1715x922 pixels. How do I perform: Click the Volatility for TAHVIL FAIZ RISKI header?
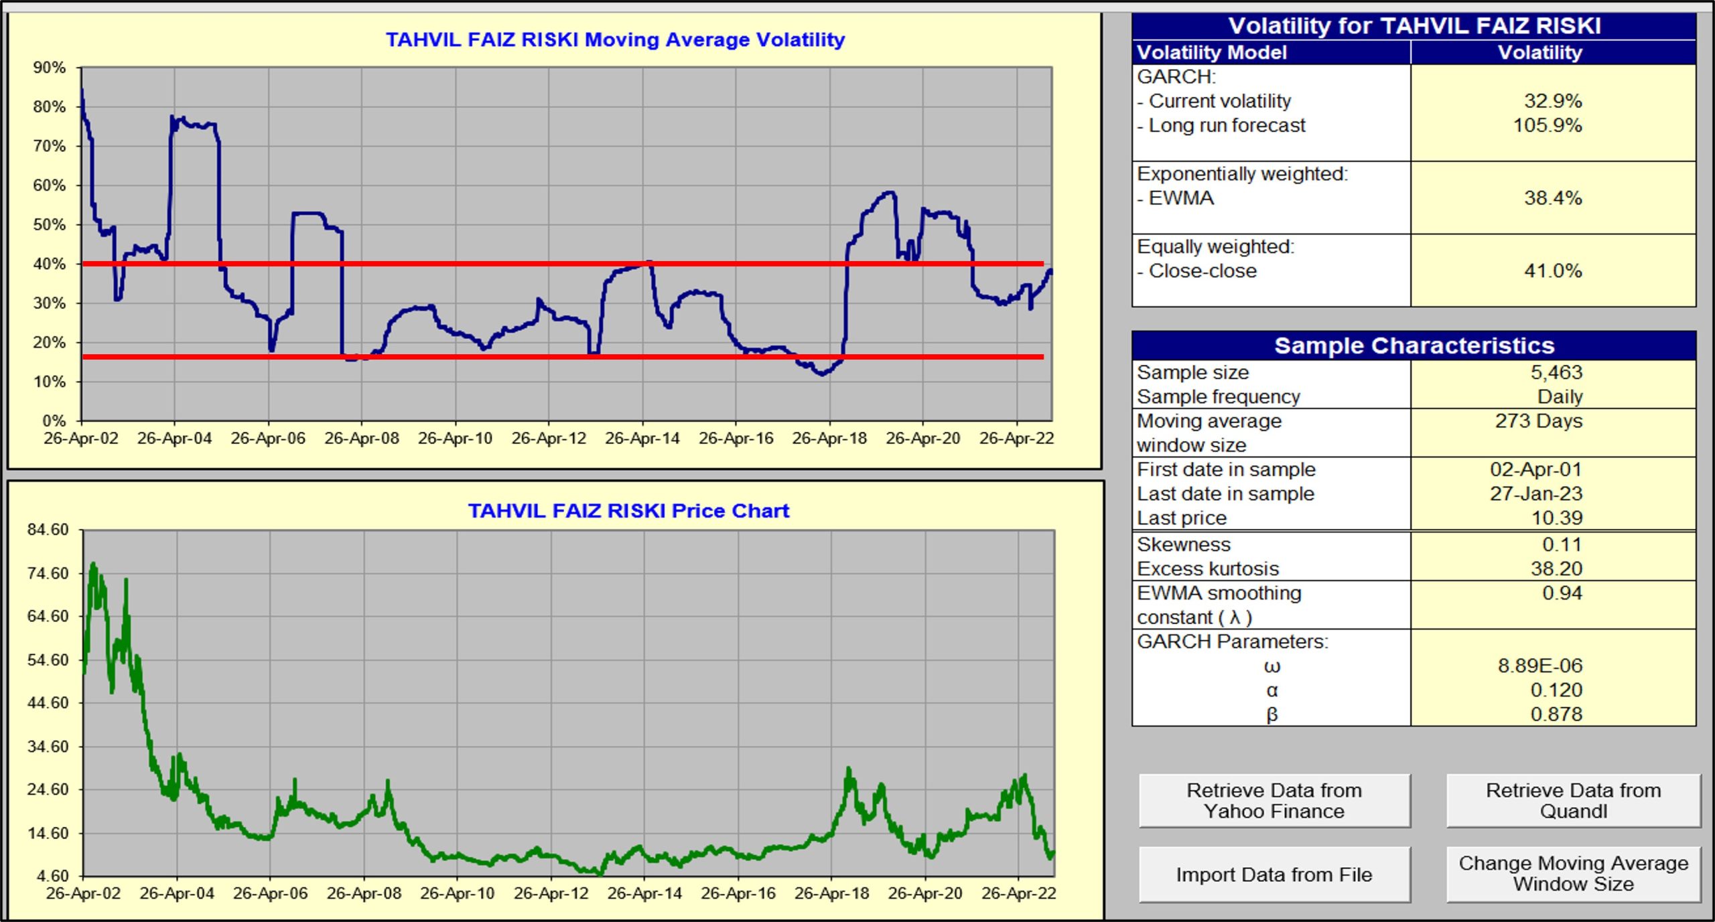pos(1414,26)
